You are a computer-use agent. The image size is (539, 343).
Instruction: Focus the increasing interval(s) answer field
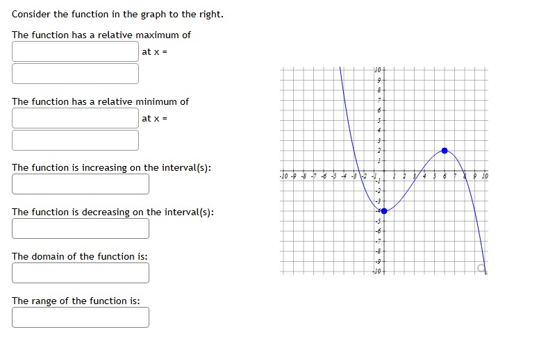coord(81,184)
